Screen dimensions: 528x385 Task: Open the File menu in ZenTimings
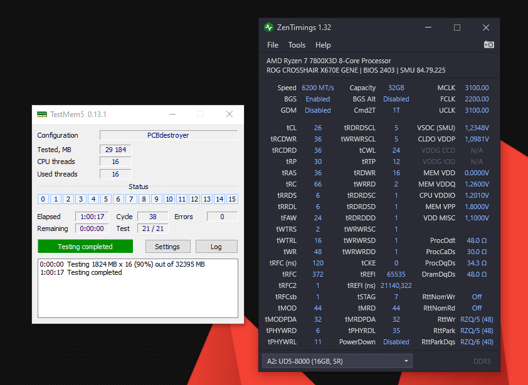click(272, 45)
